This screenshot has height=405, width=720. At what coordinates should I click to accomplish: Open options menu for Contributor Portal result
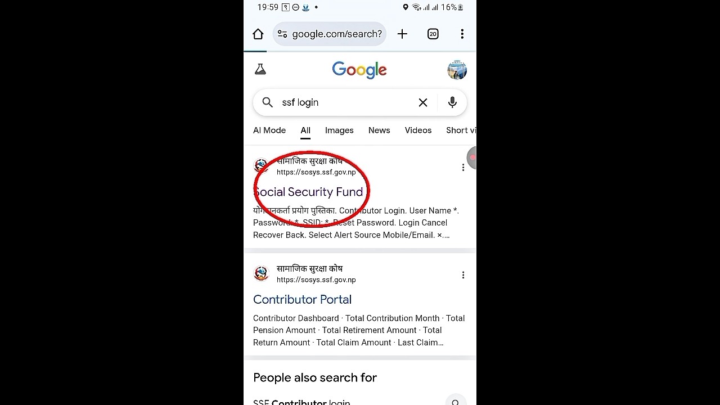click(463, 275)
